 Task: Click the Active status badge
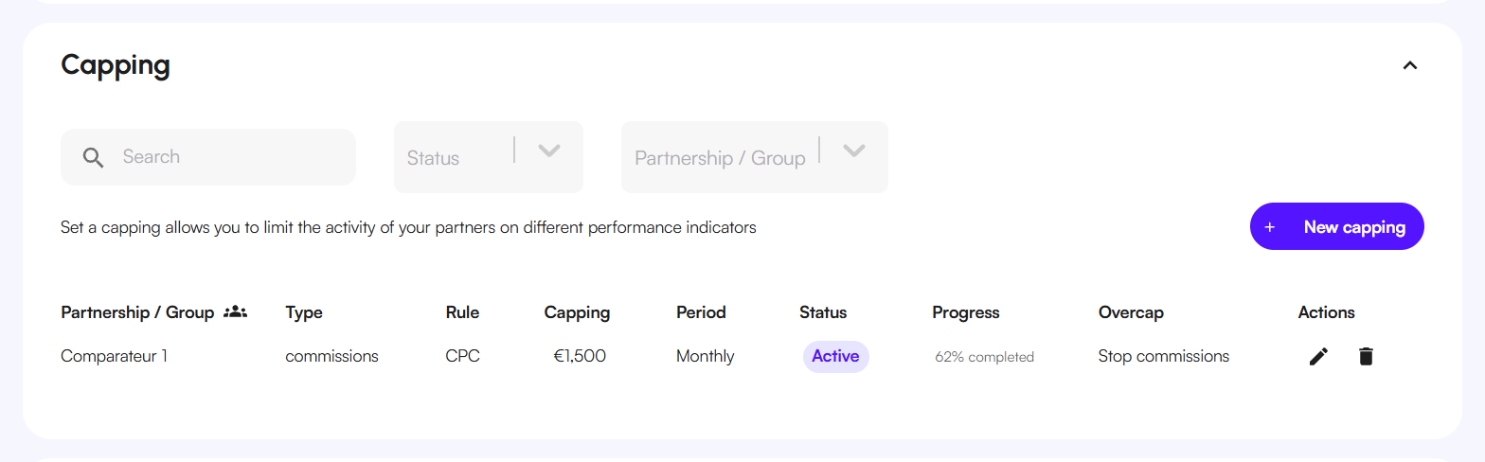tap(836, 357)
